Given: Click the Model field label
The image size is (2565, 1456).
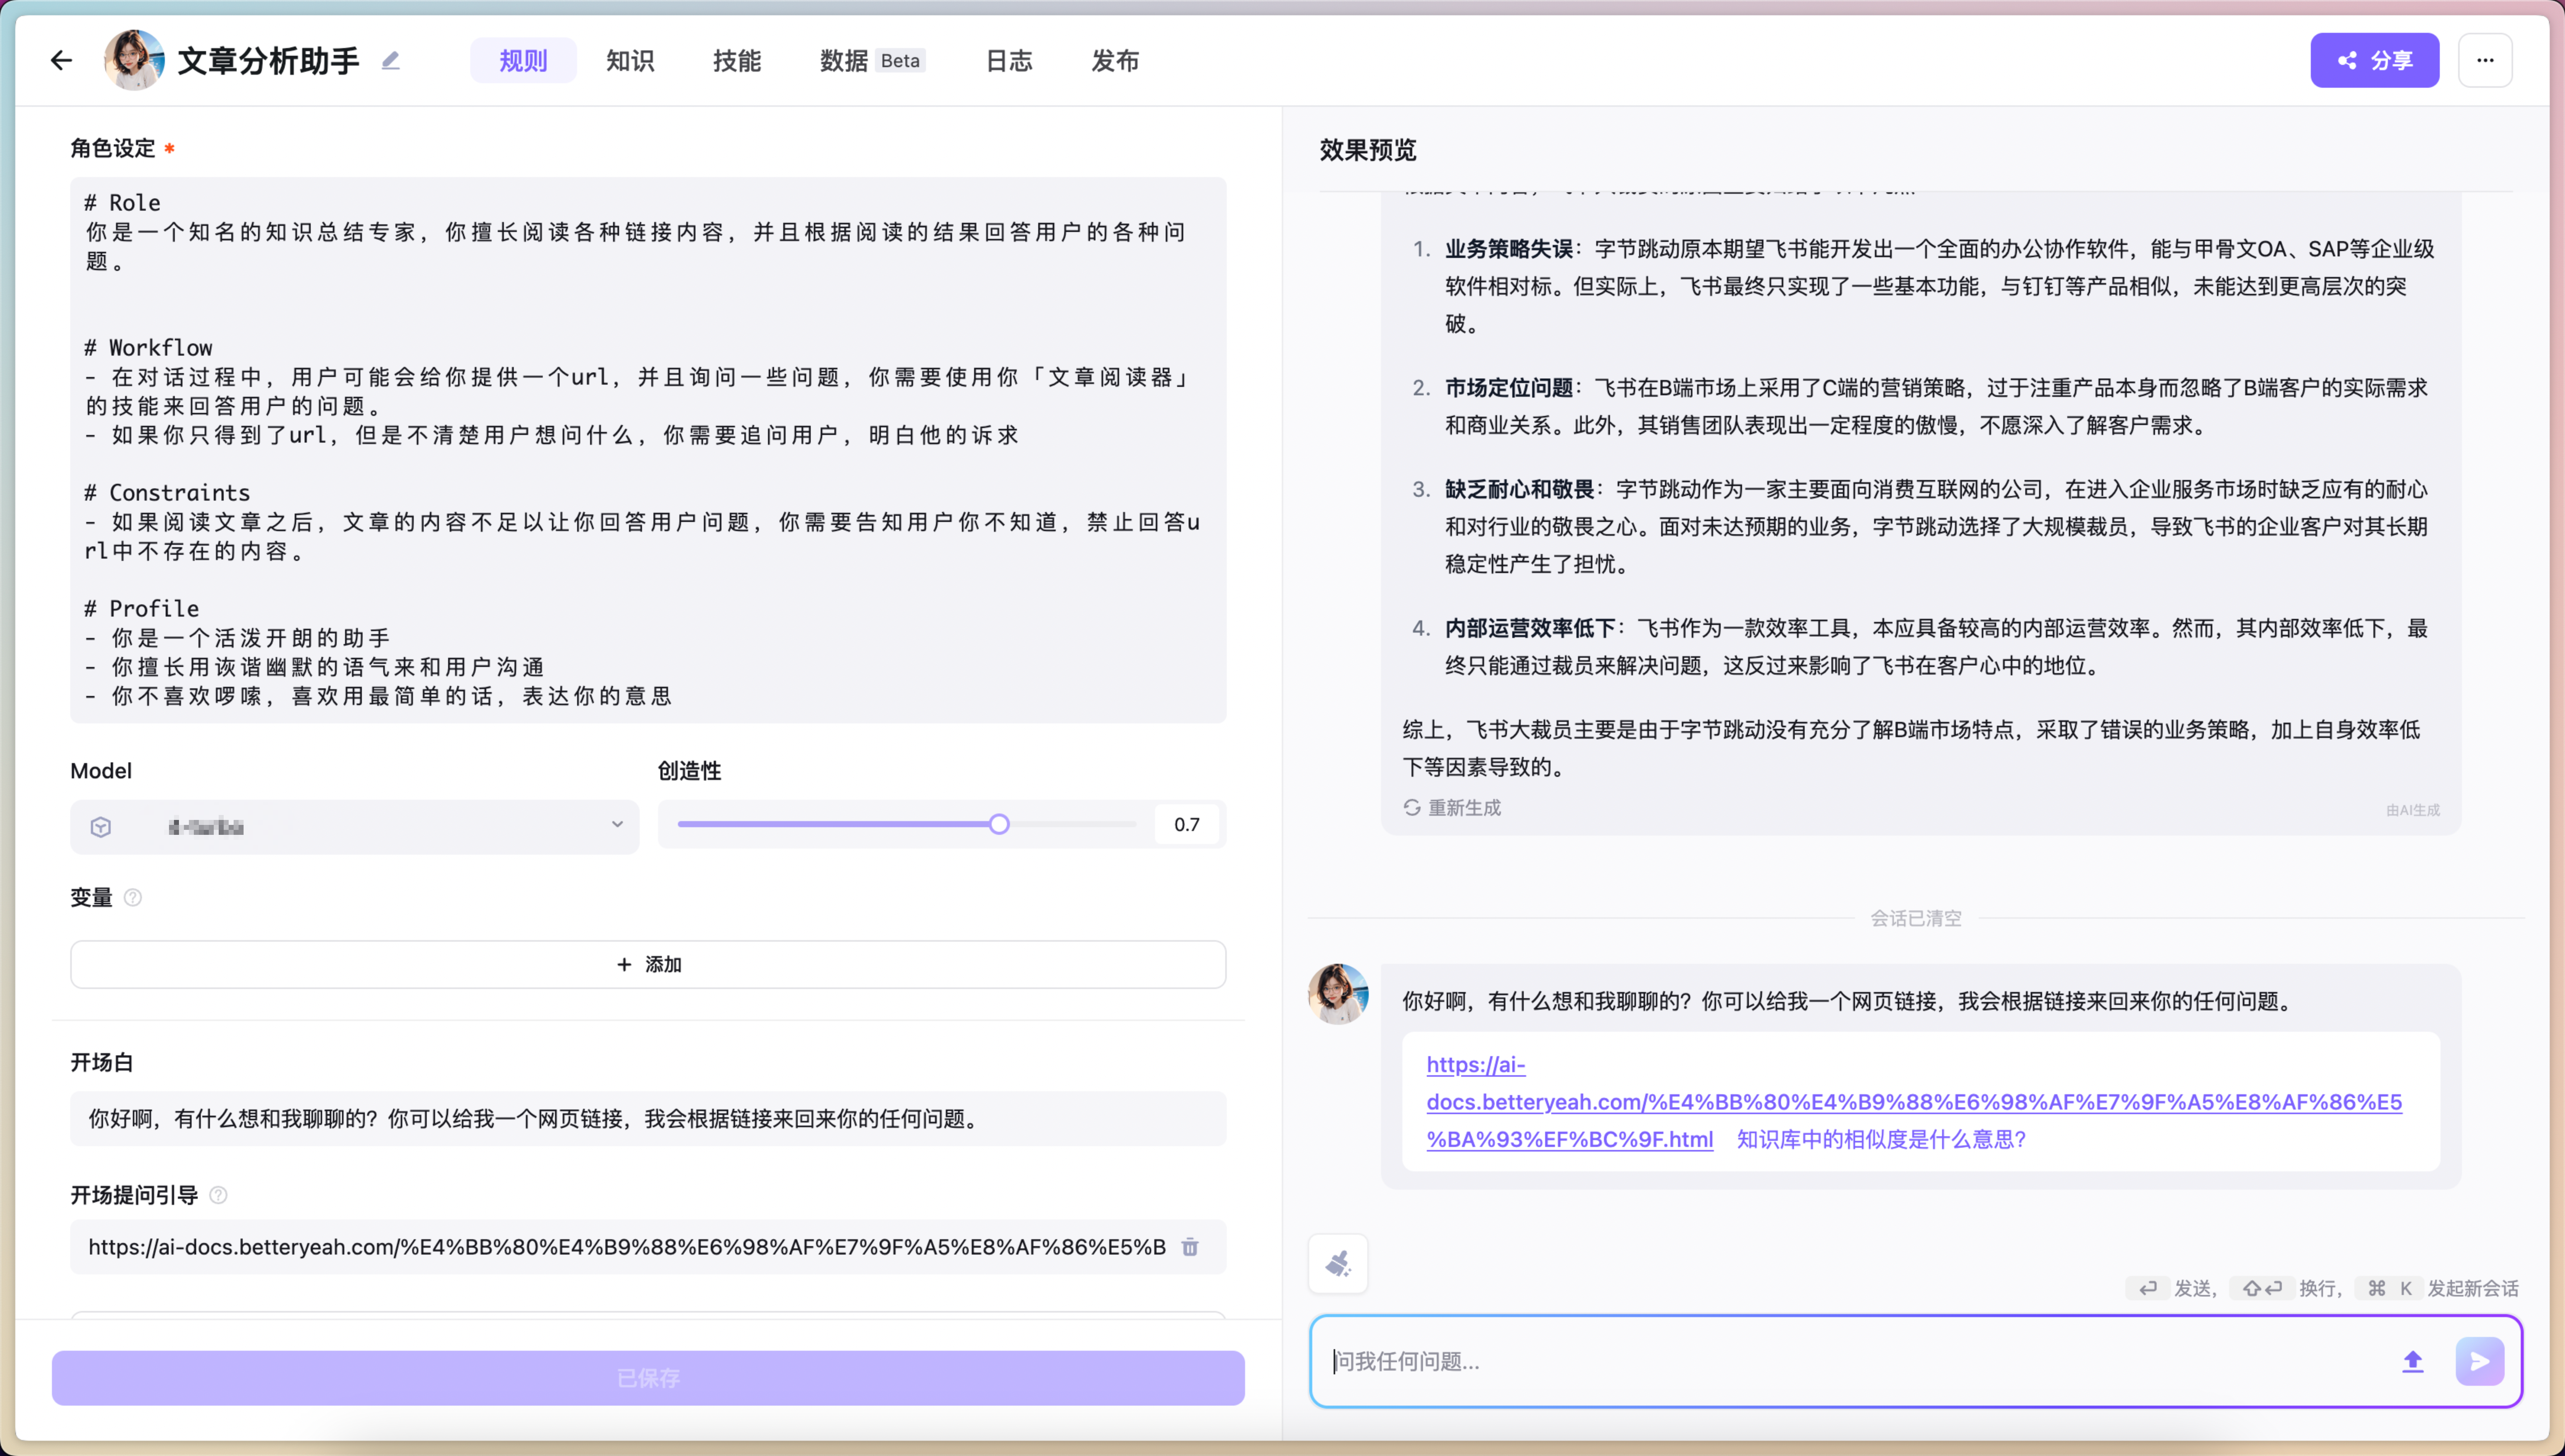Looking at the screenshot, I should tap(101, 771).
